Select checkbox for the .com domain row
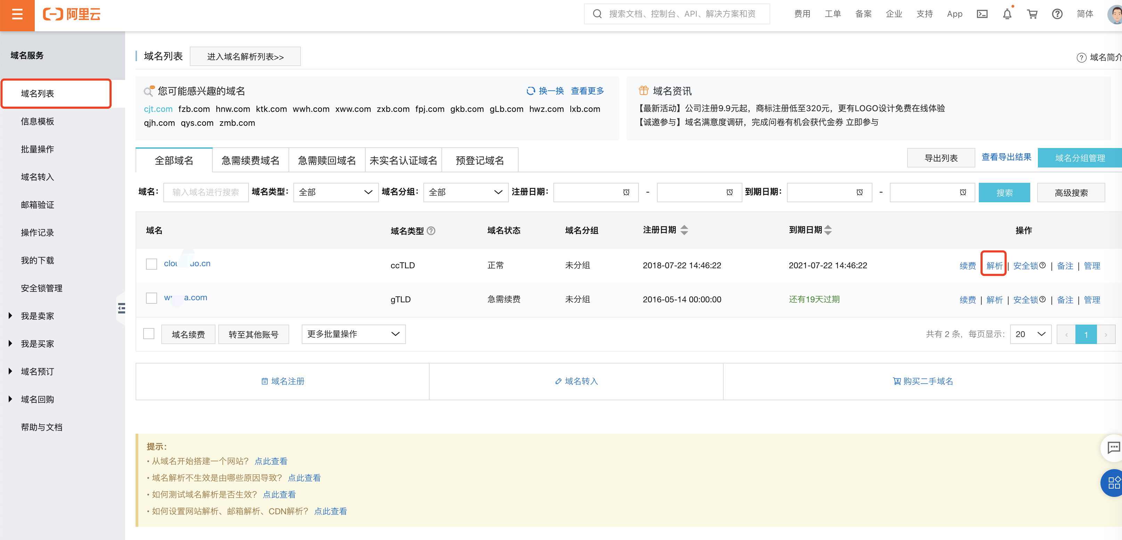This screenshot has width=1122, height=540. 151,298
